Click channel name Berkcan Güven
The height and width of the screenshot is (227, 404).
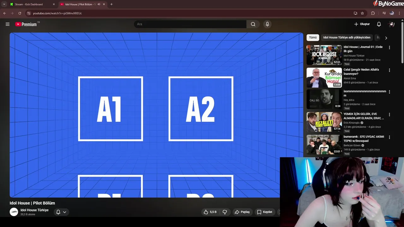352,145
